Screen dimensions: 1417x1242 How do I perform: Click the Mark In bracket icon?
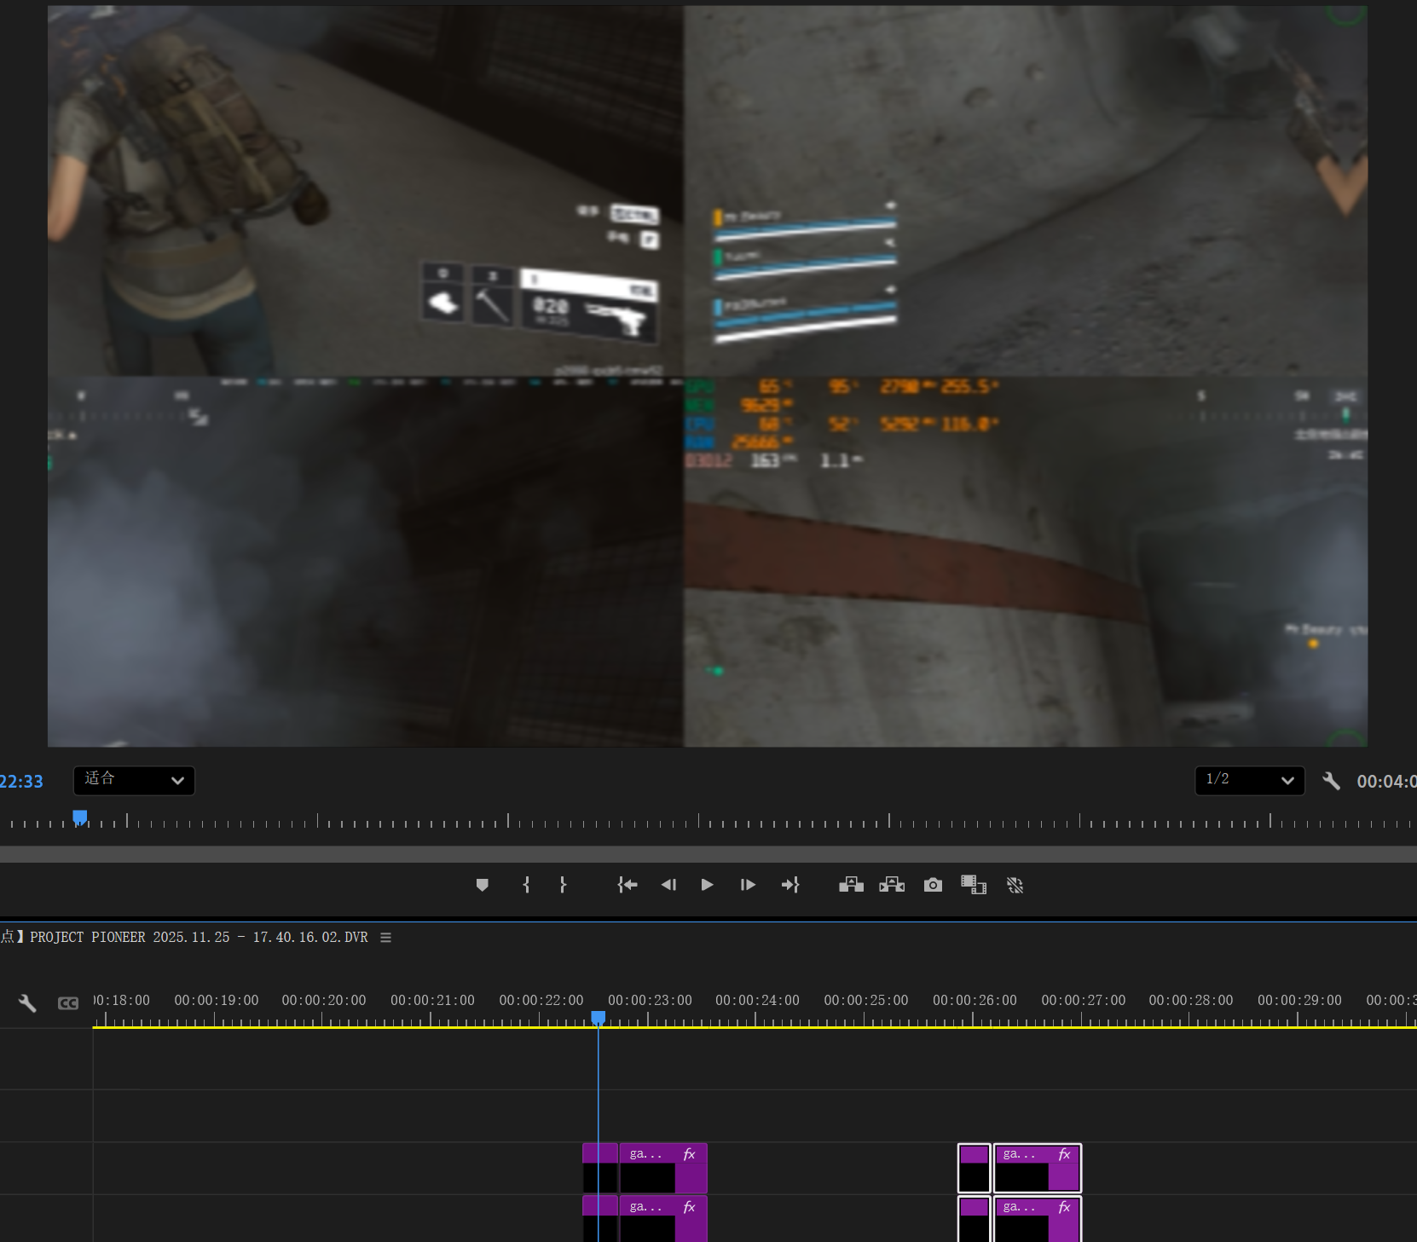pyautogui.click(x=526, y=885)
